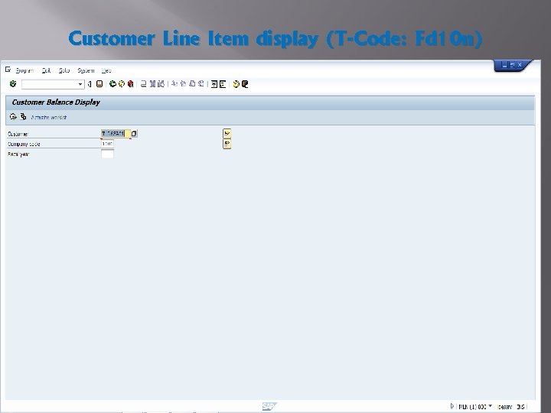This screenshot has height=413, width=551.
Task: Click the First Page icon
Action: (x=174, y=84)
